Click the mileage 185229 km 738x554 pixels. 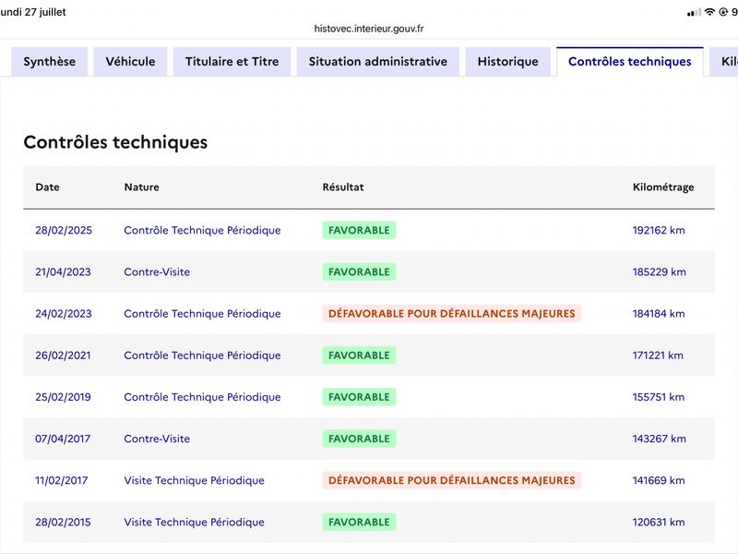(659, 272)
